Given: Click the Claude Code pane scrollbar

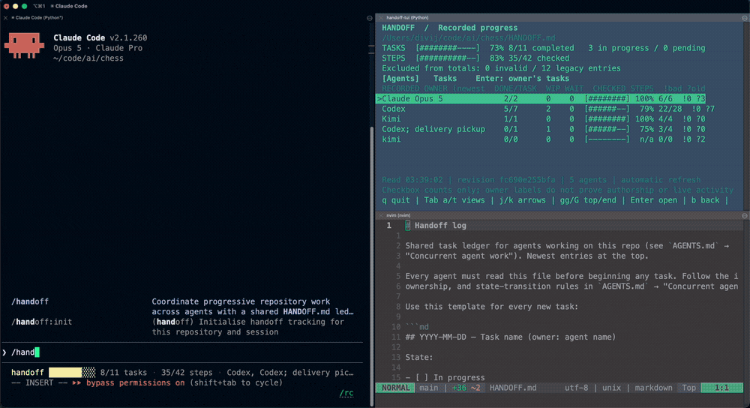Looking at the screenshot, I should click(x=372, y=265).
